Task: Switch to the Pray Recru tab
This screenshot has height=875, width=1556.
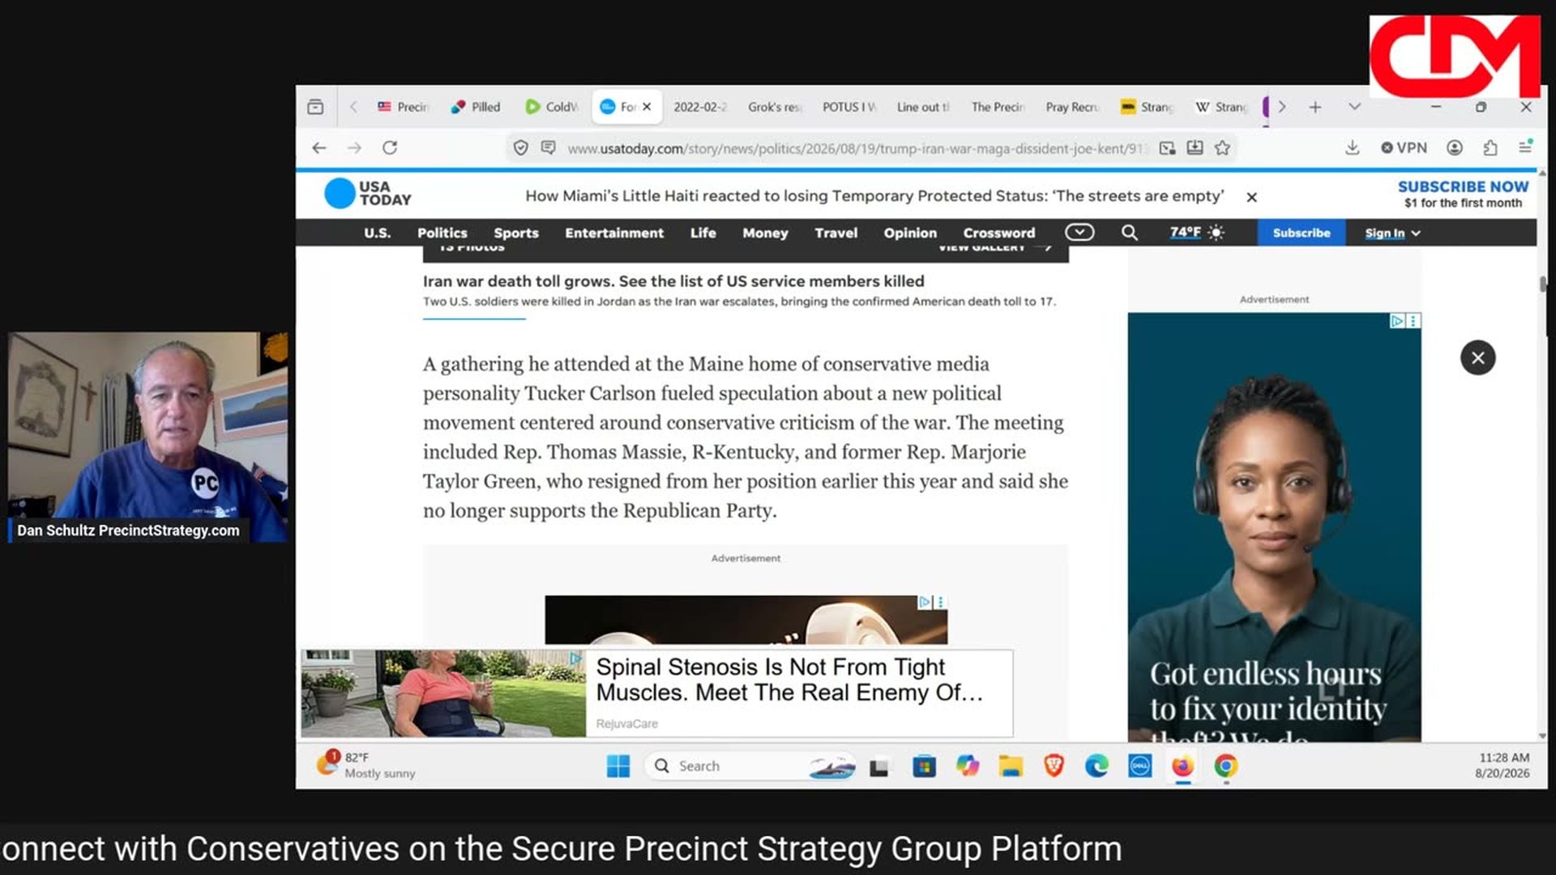Action: click(x=1072, y=107)
